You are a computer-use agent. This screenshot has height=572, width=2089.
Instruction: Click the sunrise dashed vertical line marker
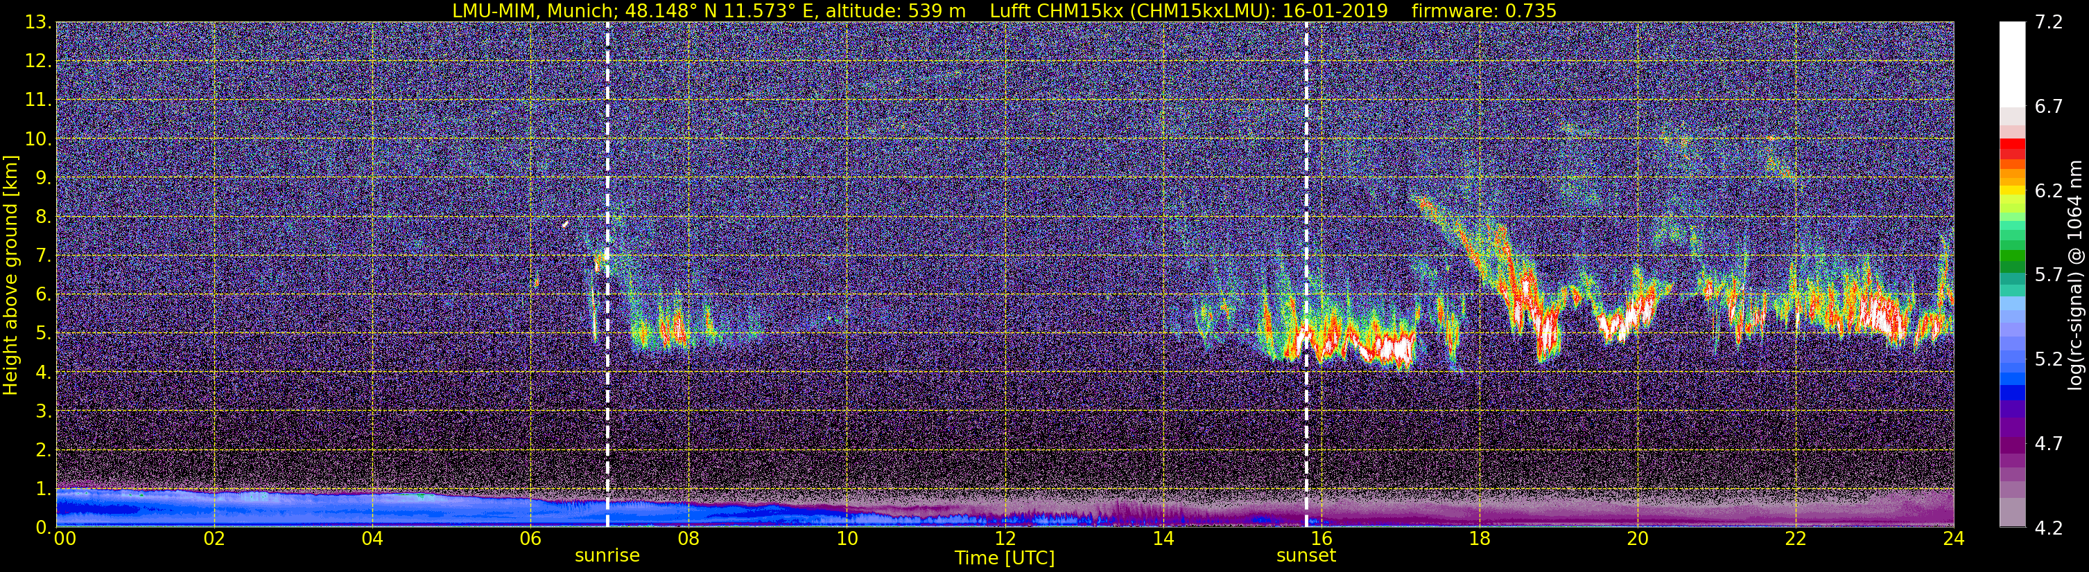coord(607,275)
